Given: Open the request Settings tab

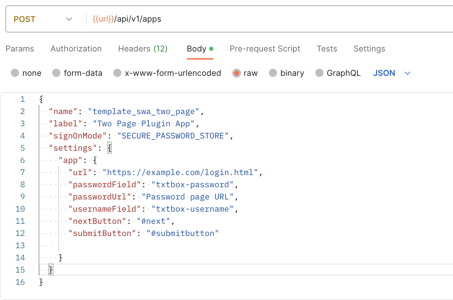Looking at the screenshot, I should [369, 49].
